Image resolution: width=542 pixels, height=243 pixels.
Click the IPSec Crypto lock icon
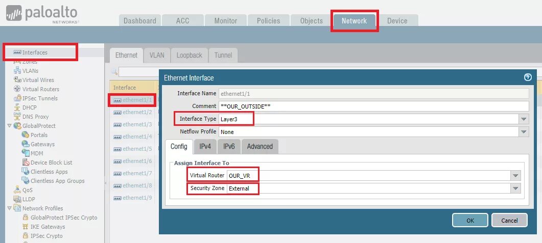point(25,236)
